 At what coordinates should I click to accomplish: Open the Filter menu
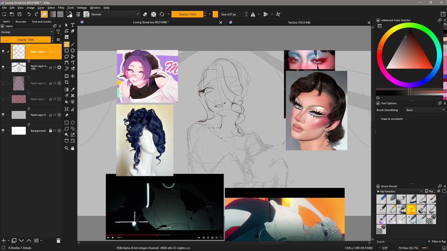(x=61, y=7)
